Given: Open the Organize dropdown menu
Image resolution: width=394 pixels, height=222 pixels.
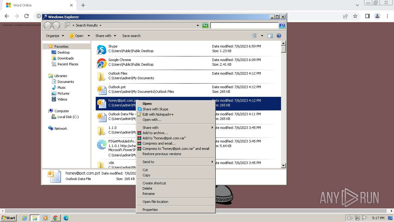Looking at the screenshot, I should tap(55, 36).
